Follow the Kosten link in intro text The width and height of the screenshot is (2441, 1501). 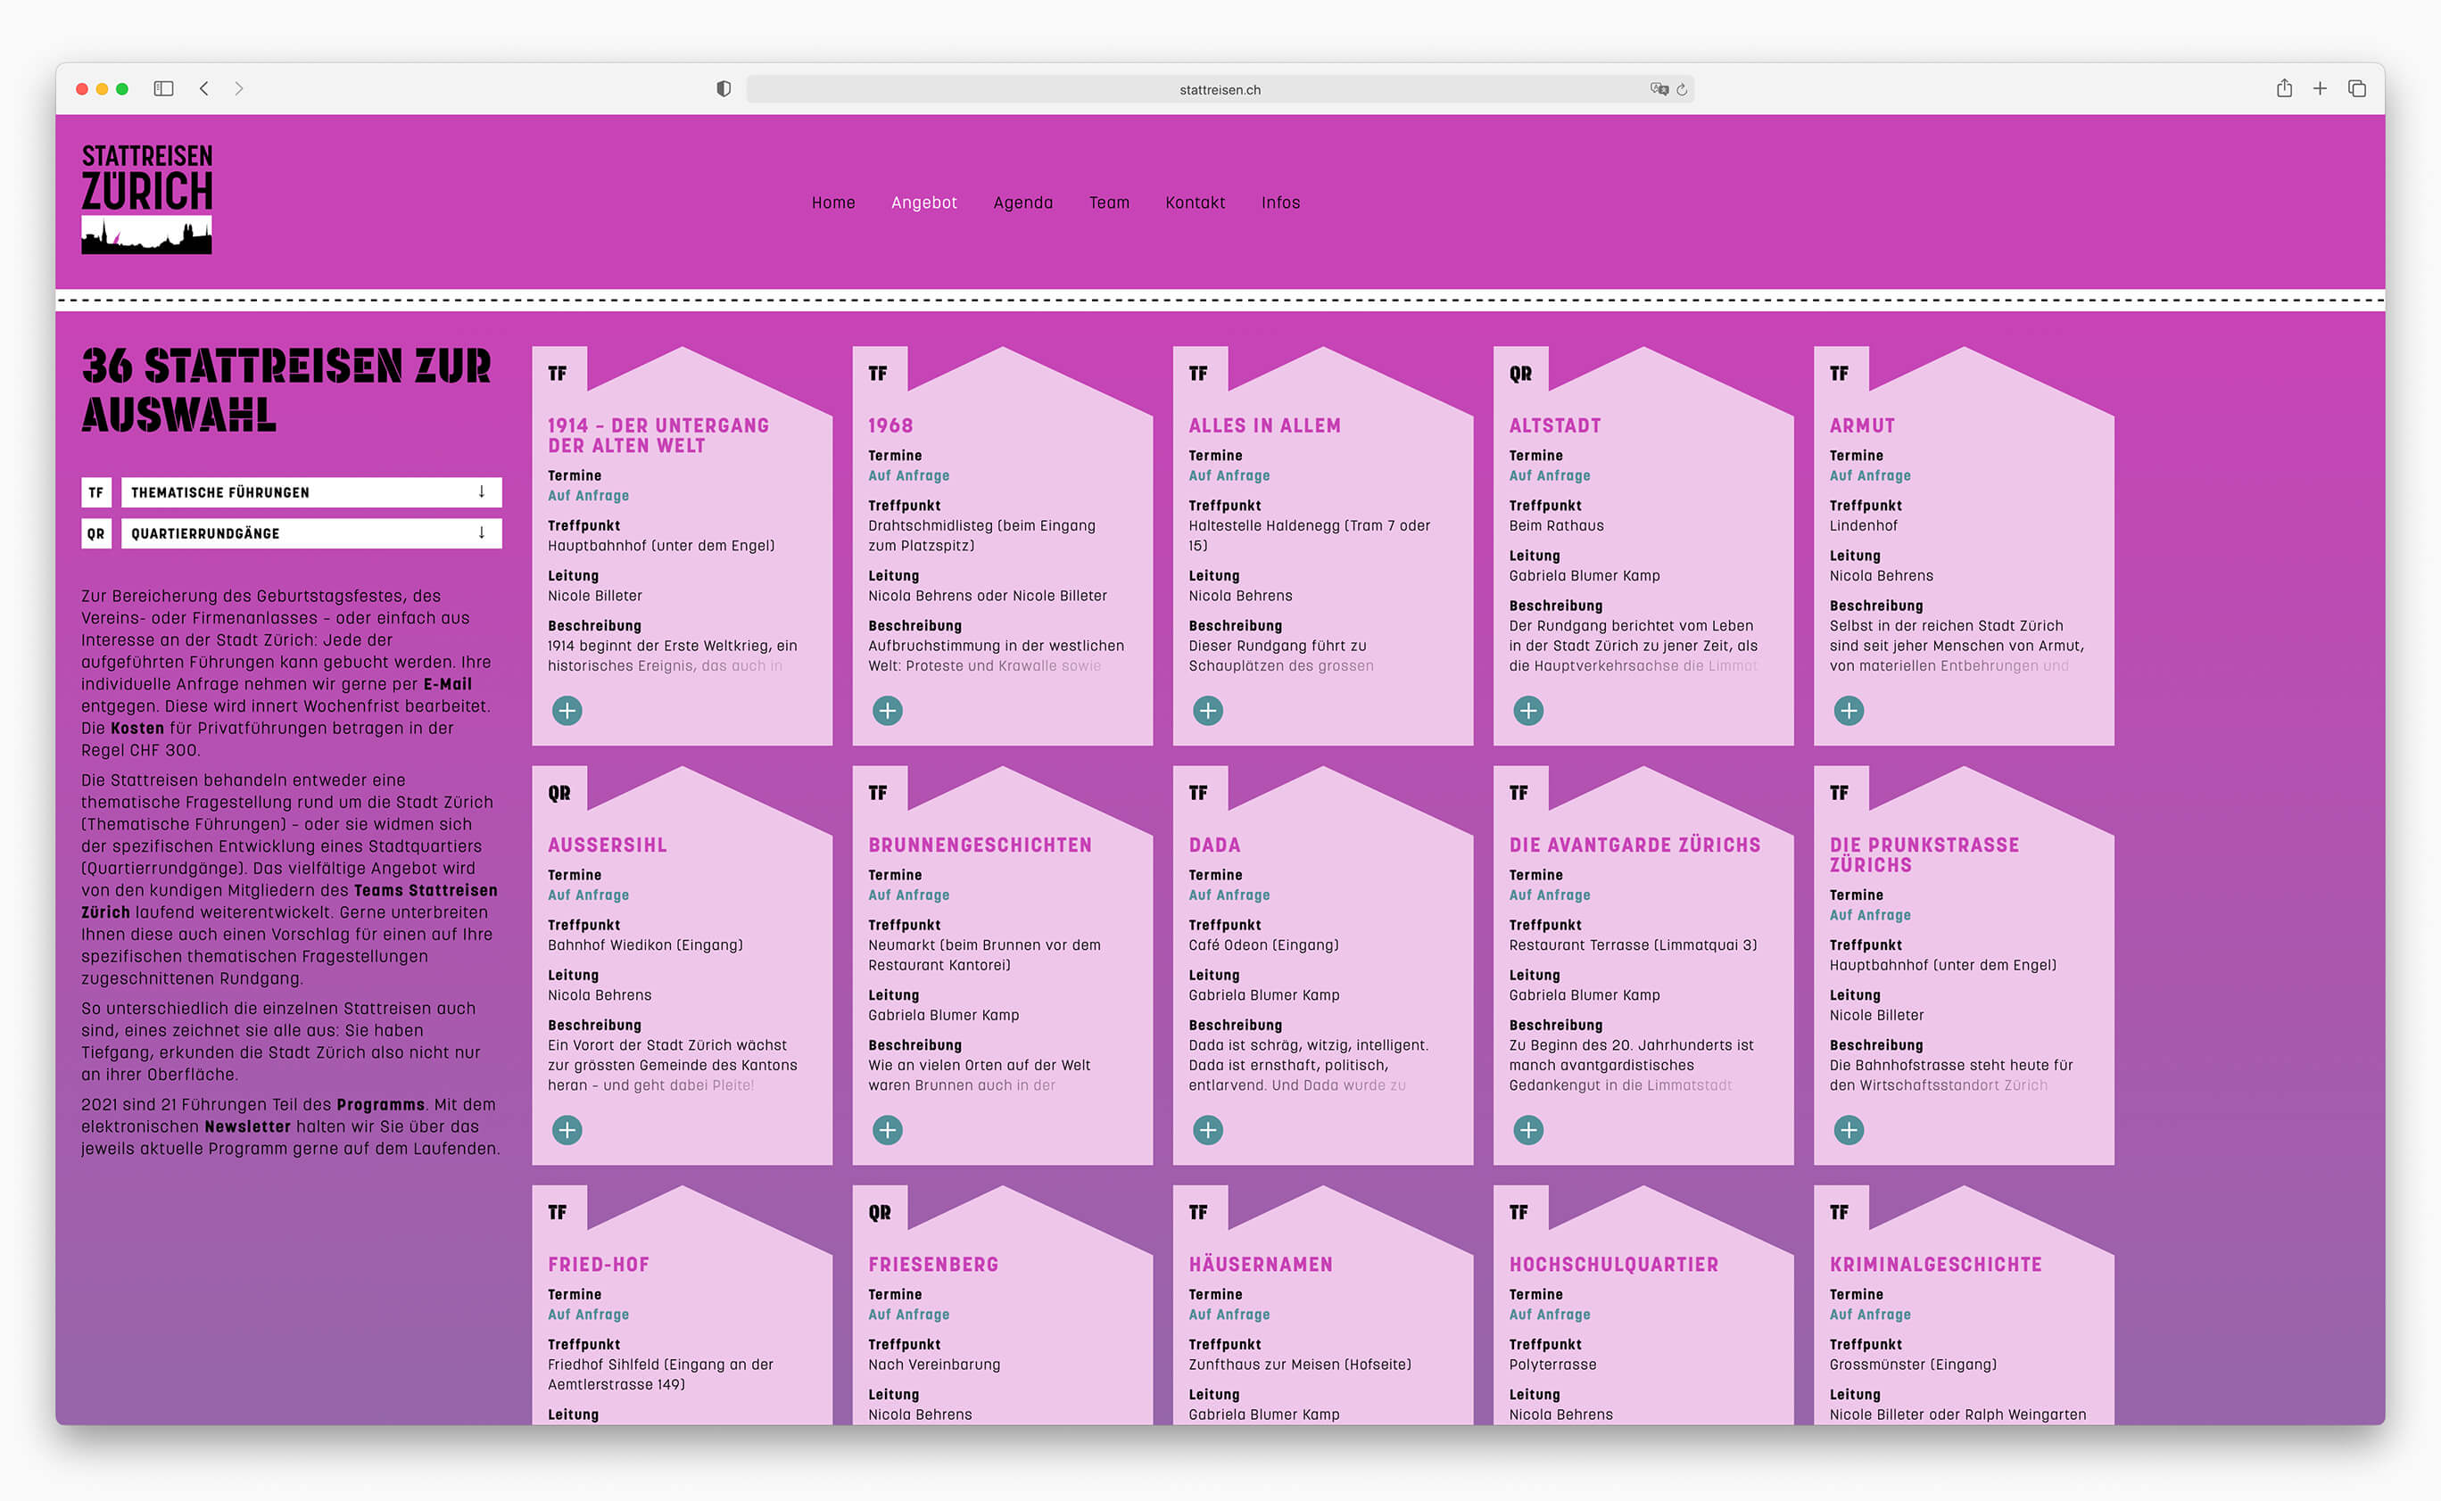pyautogui.click(x=137, y=728)
